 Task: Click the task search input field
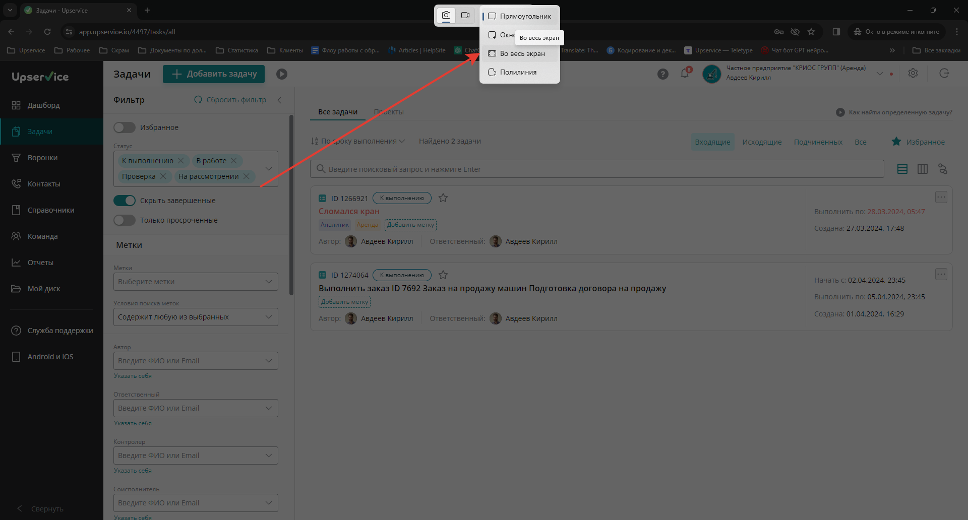coord(597,169)
